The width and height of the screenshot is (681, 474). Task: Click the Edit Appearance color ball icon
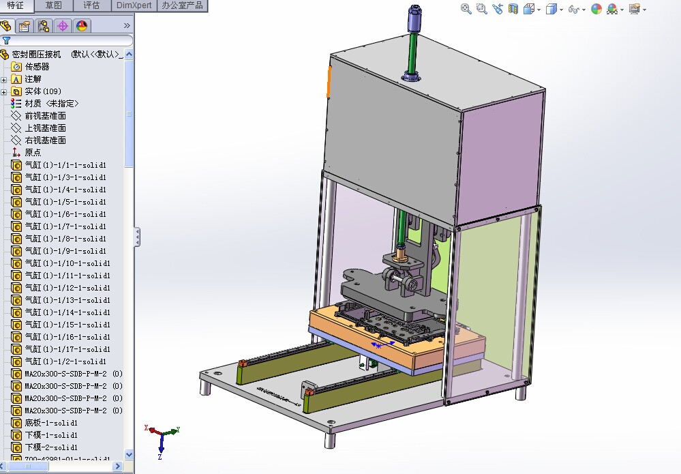(596, 9)
